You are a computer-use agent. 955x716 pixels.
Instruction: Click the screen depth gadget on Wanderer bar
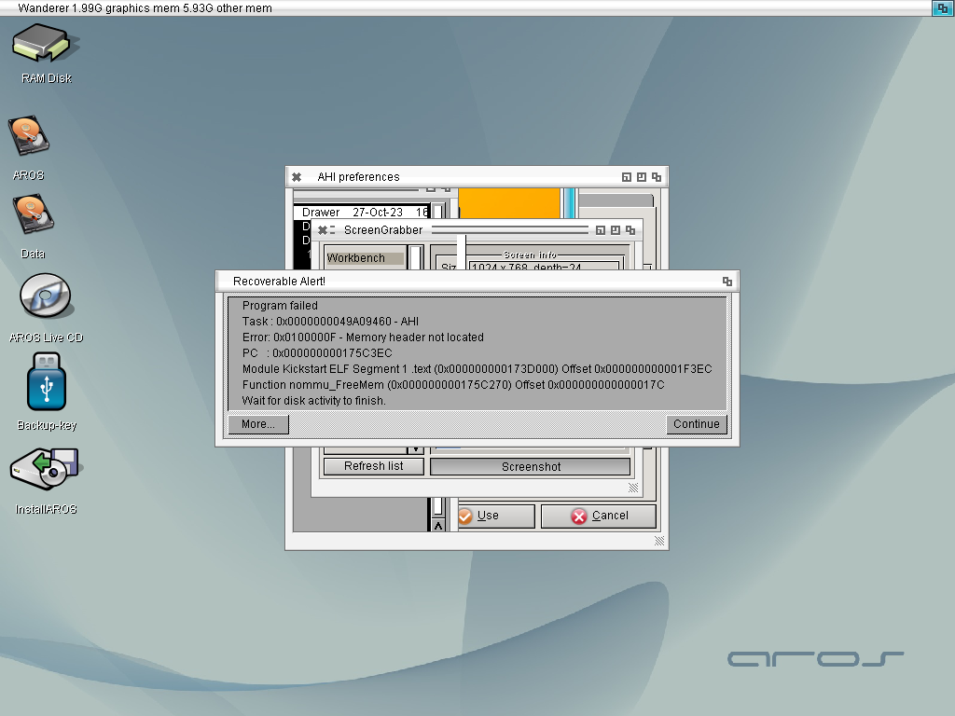click(942, 7)
